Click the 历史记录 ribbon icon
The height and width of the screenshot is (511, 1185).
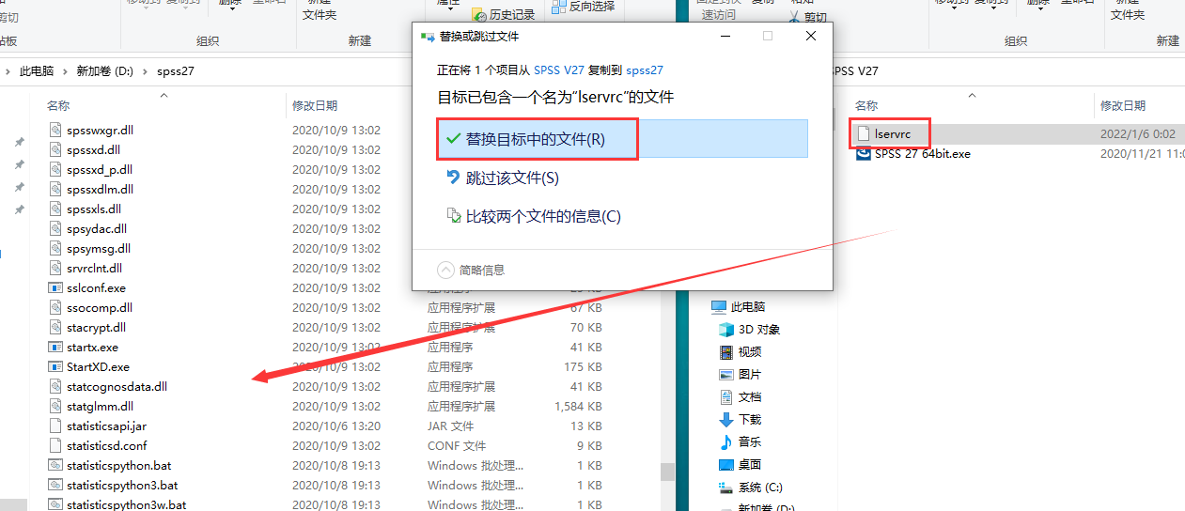478,15
